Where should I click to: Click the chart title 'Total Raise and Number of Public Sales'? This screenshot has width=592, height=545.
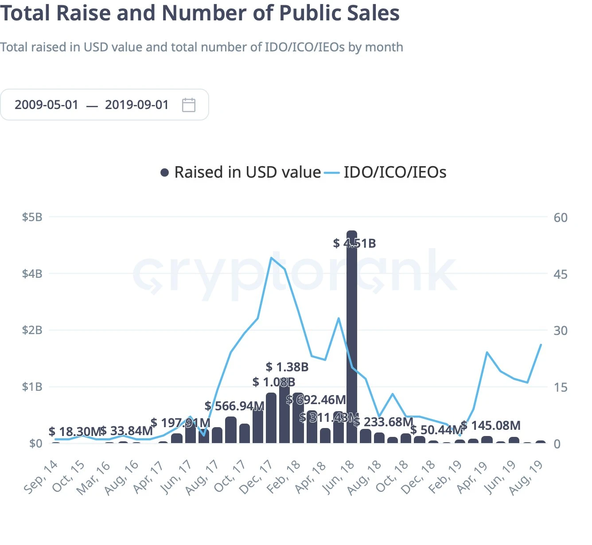pos(200,13)
